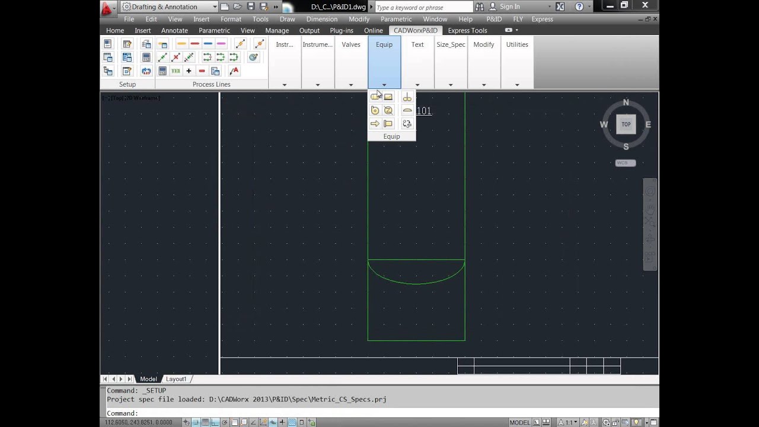Pick the centrifugal pump icon in Equip dropdown
This screenshot has width=759, height=427.
[375, 110]
